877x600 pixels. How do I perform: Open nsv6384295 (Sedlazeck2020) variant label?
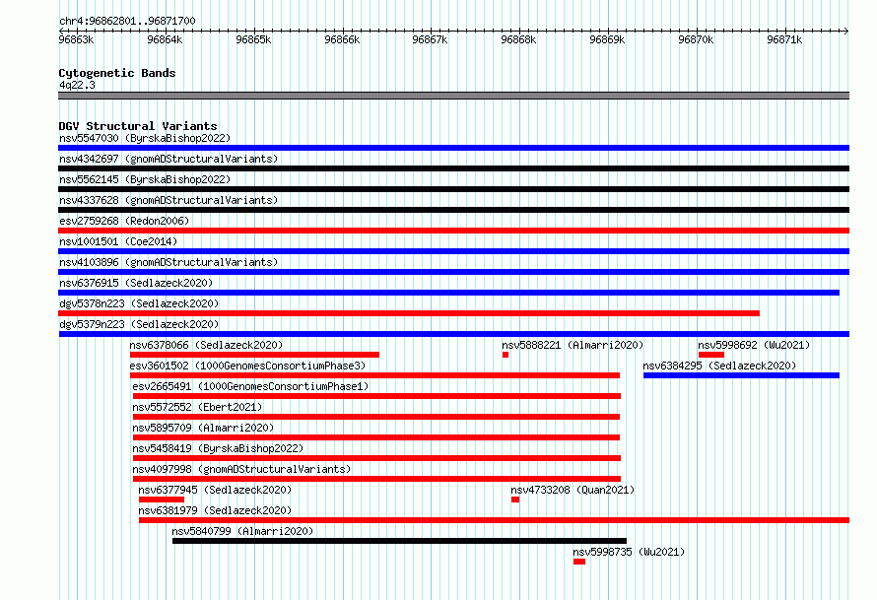click(719, 366)
